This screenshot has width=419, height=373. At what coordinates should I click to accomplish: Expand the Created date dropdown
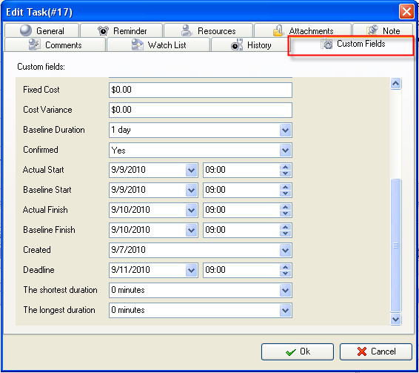tap(286, 250)
